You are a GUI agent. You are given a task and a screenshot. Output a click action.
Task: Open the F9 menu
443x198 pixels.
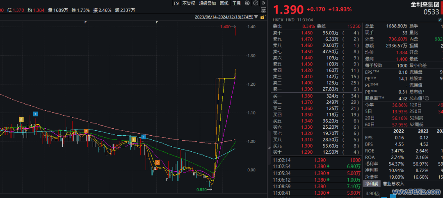pyautogui.click(x=176, y=3)
